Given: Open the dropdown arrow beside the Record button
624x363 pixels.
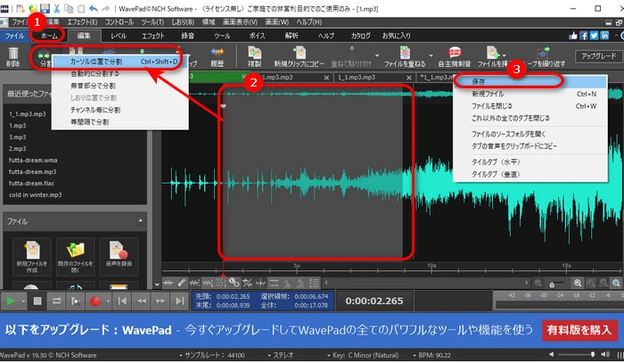Looking at the screenshot, I should pos(108,301).
